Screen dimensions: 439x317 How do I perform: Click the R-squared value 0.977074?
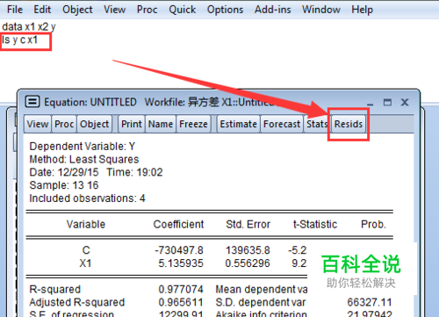[181, 290]
